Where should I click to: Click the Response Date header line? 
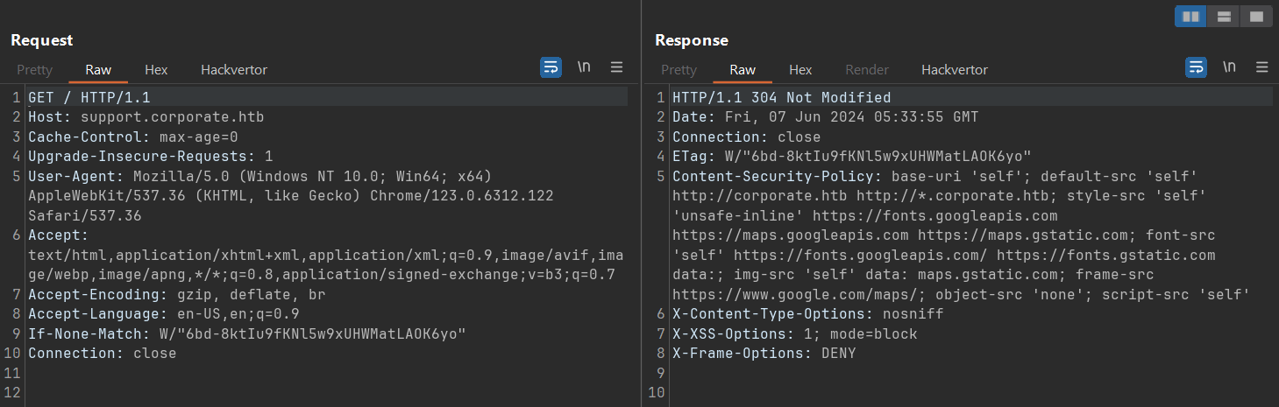tap(826, 116)
